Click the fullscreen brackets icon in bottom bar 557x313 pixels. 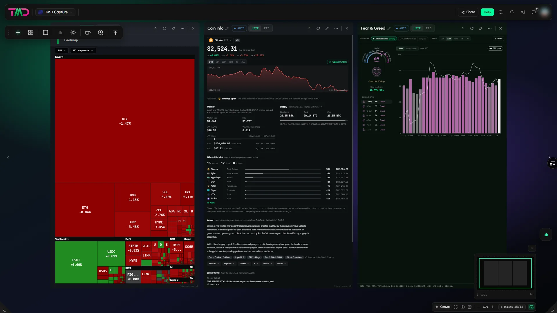coord(456,307)
